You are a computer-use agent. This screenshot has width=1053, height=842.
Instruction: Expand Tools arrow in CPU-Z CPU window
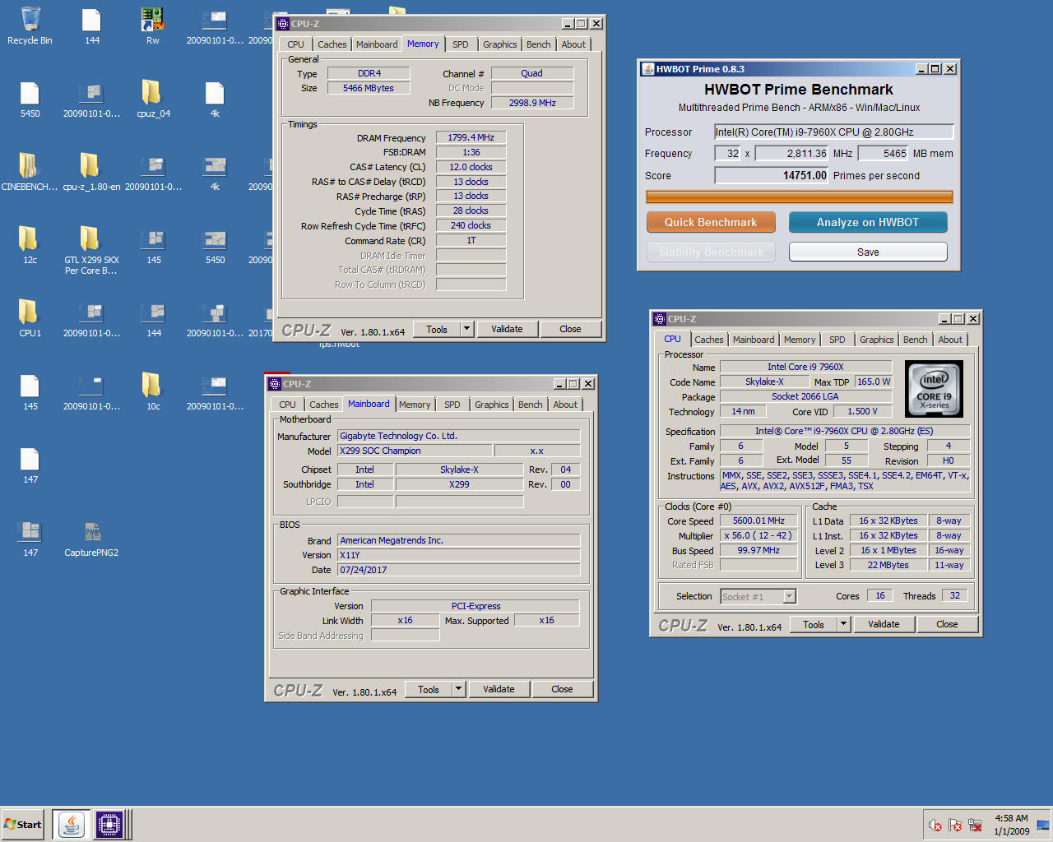coord(843,624)
